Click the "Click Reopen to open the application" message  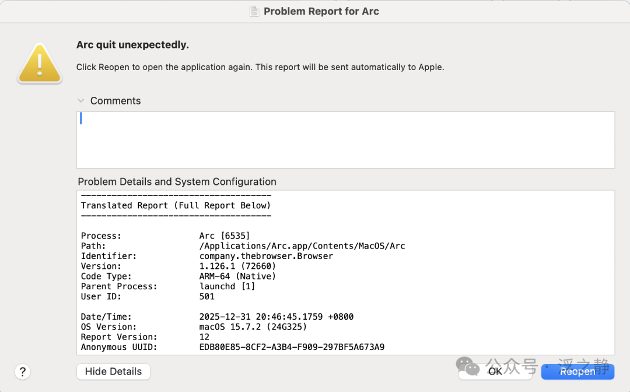click(260, 67)
